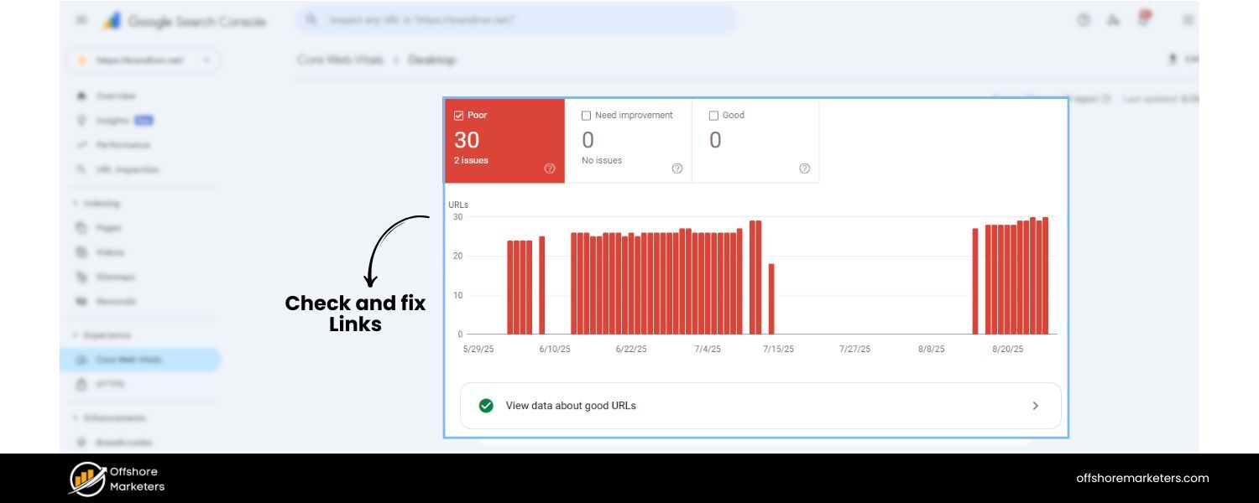Screen dimensions: 1259x503
Task: Open the property selector dropdown
Action: click(143, 60)
